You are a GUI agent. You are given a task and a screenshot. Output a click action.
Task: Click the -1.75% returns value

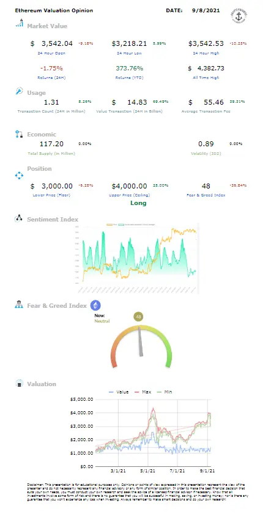point(51,68)
